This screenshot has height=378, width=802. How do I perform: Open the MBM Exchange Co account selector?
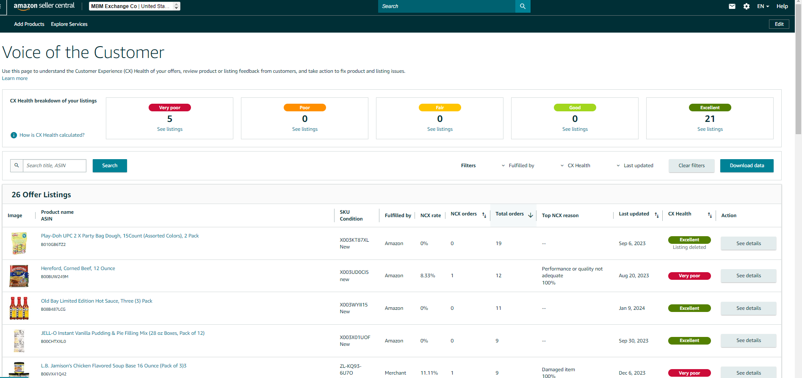[135, 6]
